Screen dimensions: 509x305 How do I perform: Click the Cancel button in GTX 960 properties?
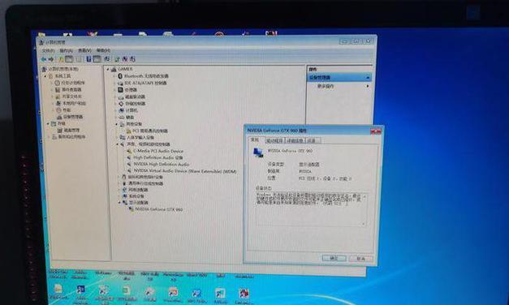tap(360, 259)
